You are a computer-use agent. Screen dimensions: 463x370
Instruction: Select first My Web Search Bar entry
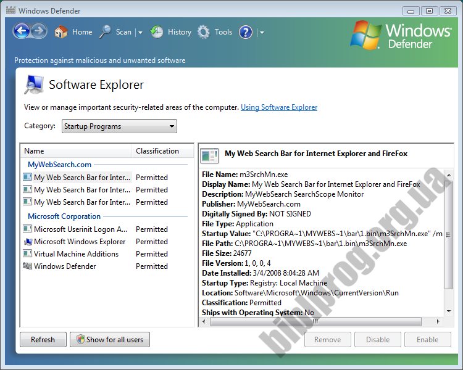[x=82, y=178]
